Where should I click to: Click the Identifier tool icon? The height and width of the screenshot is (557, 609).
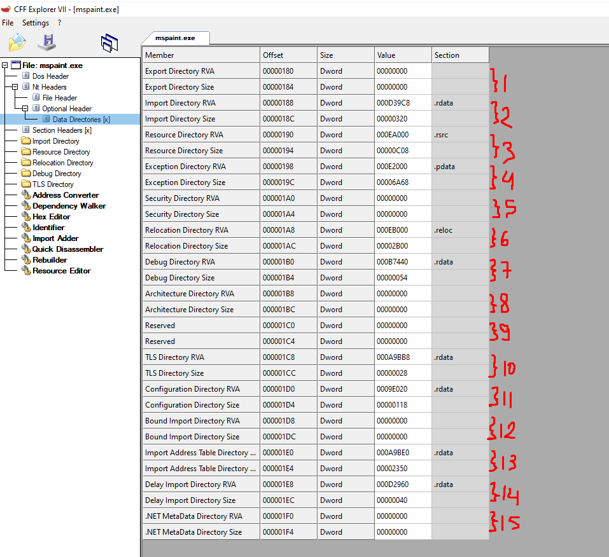pyautogui.click(x=26, y=228)
